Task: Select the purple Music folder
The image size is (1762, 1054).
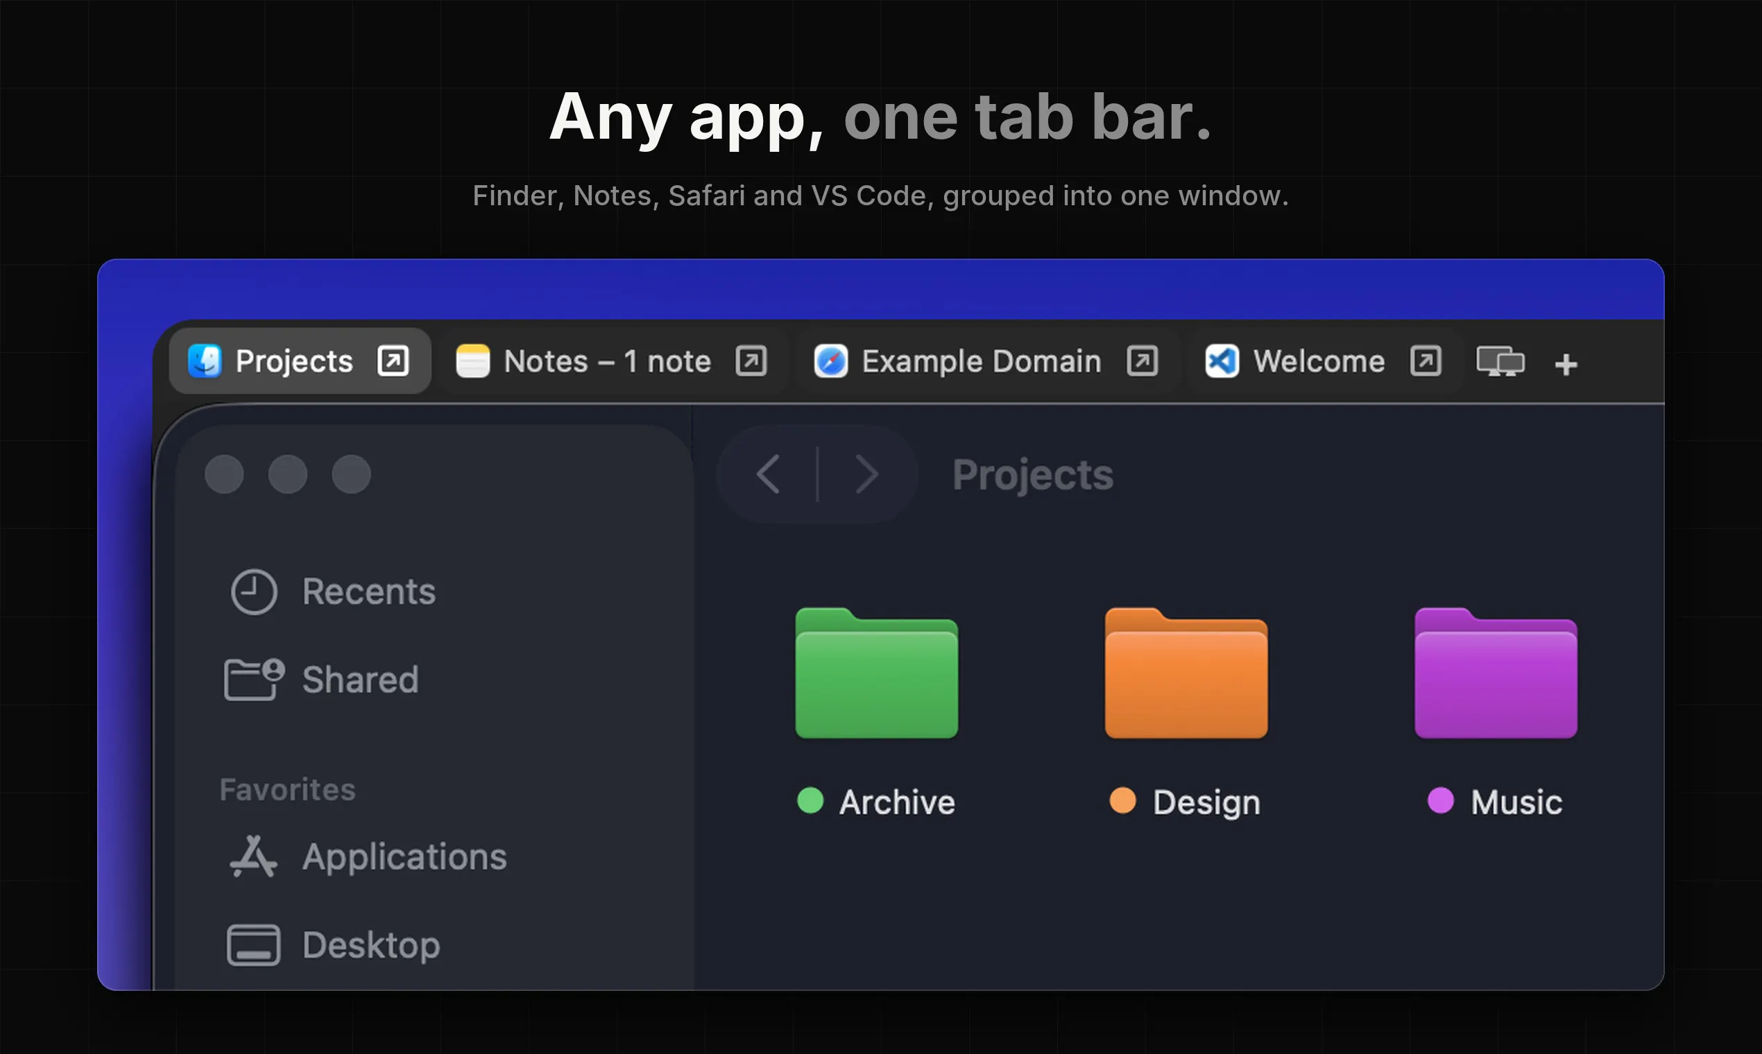Action: point(1496,673)
